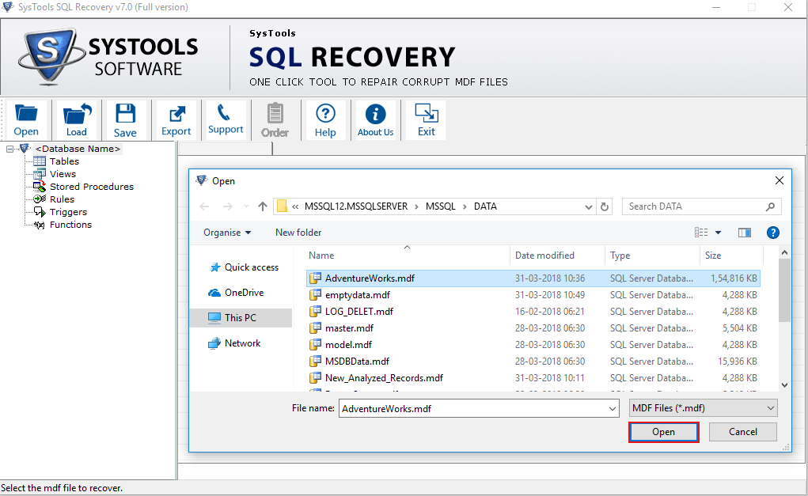This screenshot has height=496, width=808.
Task: Click the Export toolbar icon
Action: tap(176, 120)
